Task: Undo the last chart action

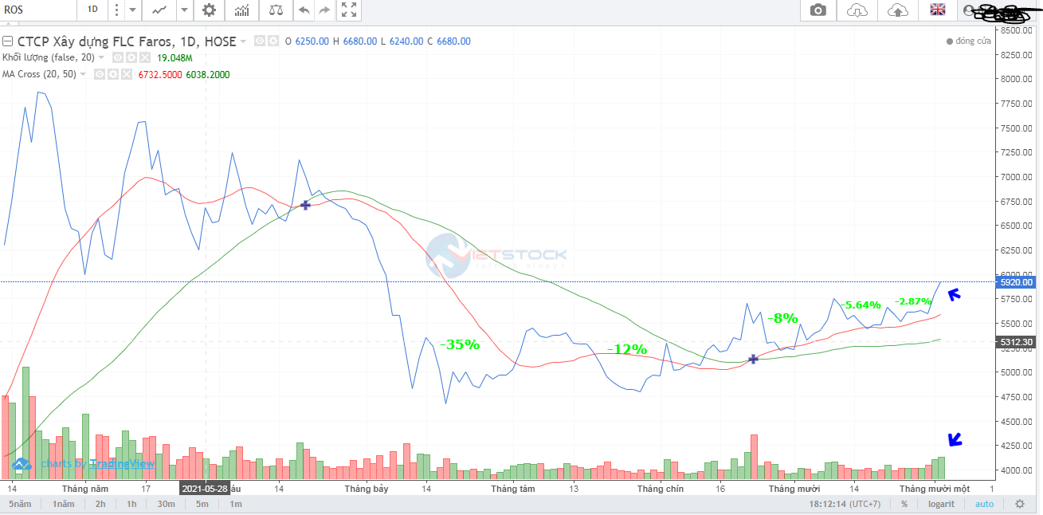Action: [x=304, y=10]
